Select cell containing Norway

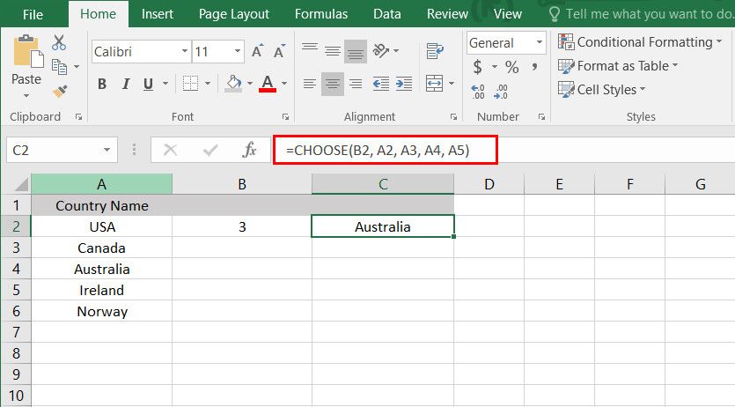102,311
